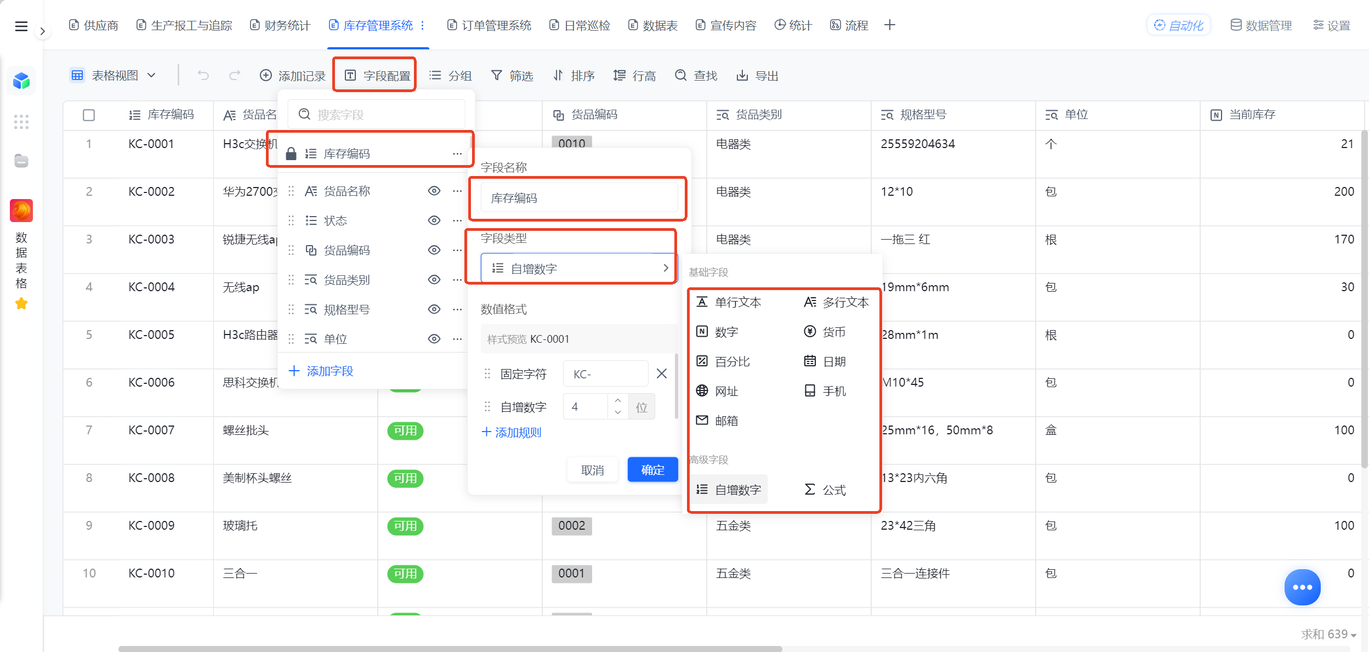Open the hamburger menu icon

(21, 26)
